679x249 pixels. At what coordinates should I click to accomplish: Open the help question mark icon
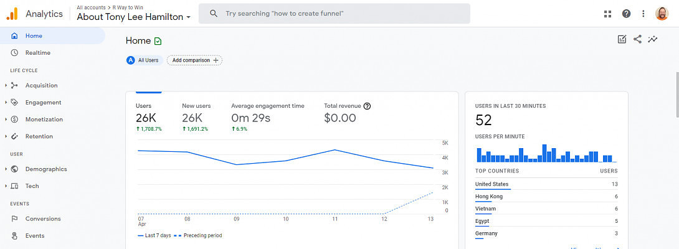pos(626,14)
